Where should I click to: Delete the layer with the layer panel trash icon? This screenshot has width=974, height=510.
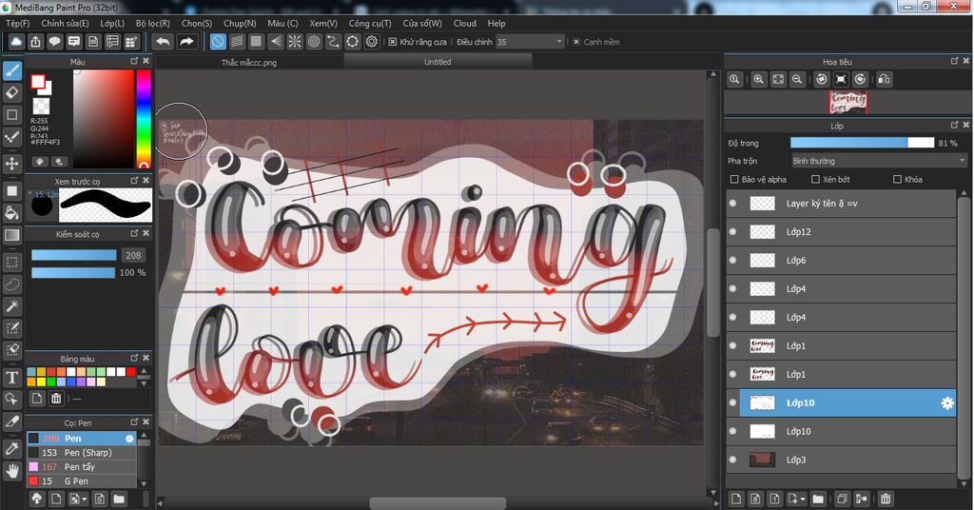(x=886, y=499)
